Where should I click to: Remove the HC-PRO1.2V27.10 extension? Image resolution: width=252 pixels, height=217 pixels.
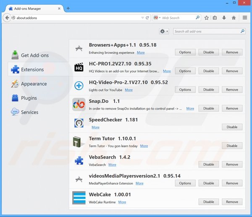click(x=232, y=71)
